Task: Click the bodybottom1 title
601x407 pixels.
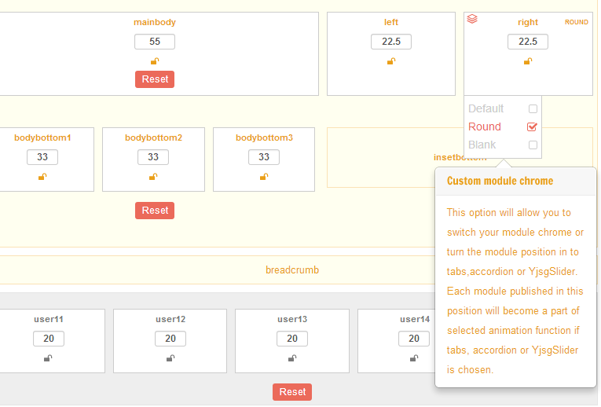Action: (x=42, y=137)
